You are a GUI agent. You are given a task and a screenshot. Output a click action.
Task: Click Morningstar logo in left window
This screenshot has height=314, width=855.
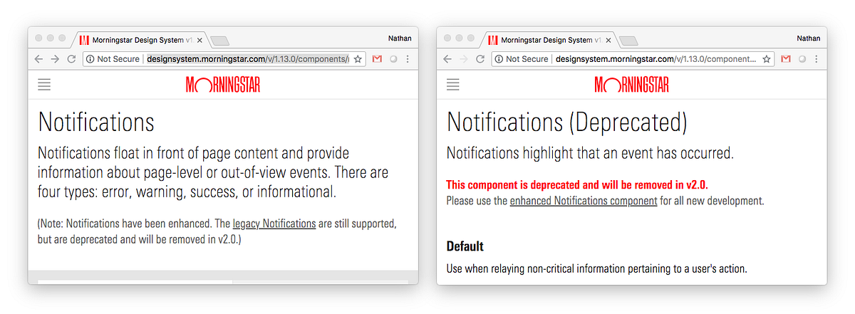click(x=223, y=85)
